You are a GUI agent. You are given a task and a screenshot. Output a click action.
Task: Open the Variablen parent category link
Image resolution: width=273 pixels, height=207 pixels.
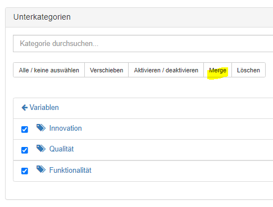point(44,108)
